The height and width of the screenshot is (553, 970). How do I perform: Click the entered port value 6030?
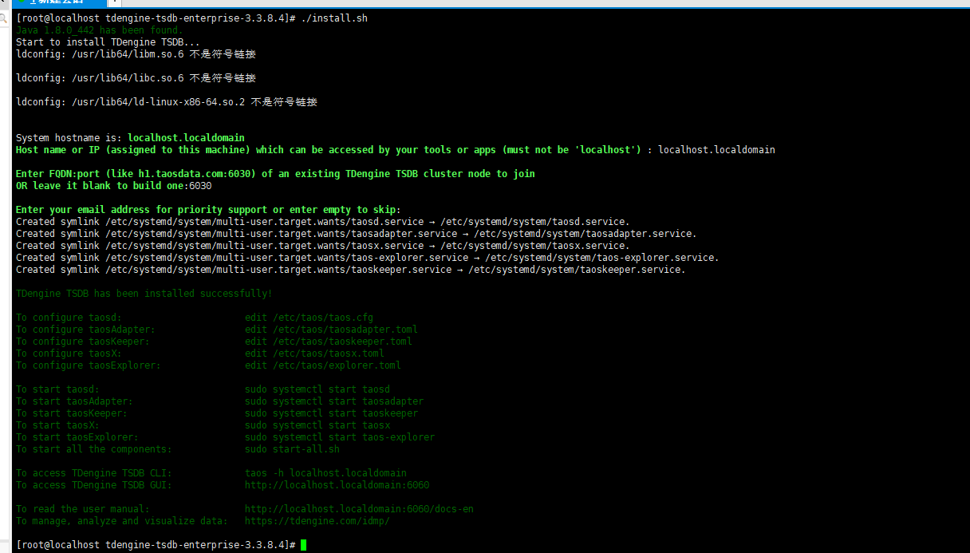[199, 186]
